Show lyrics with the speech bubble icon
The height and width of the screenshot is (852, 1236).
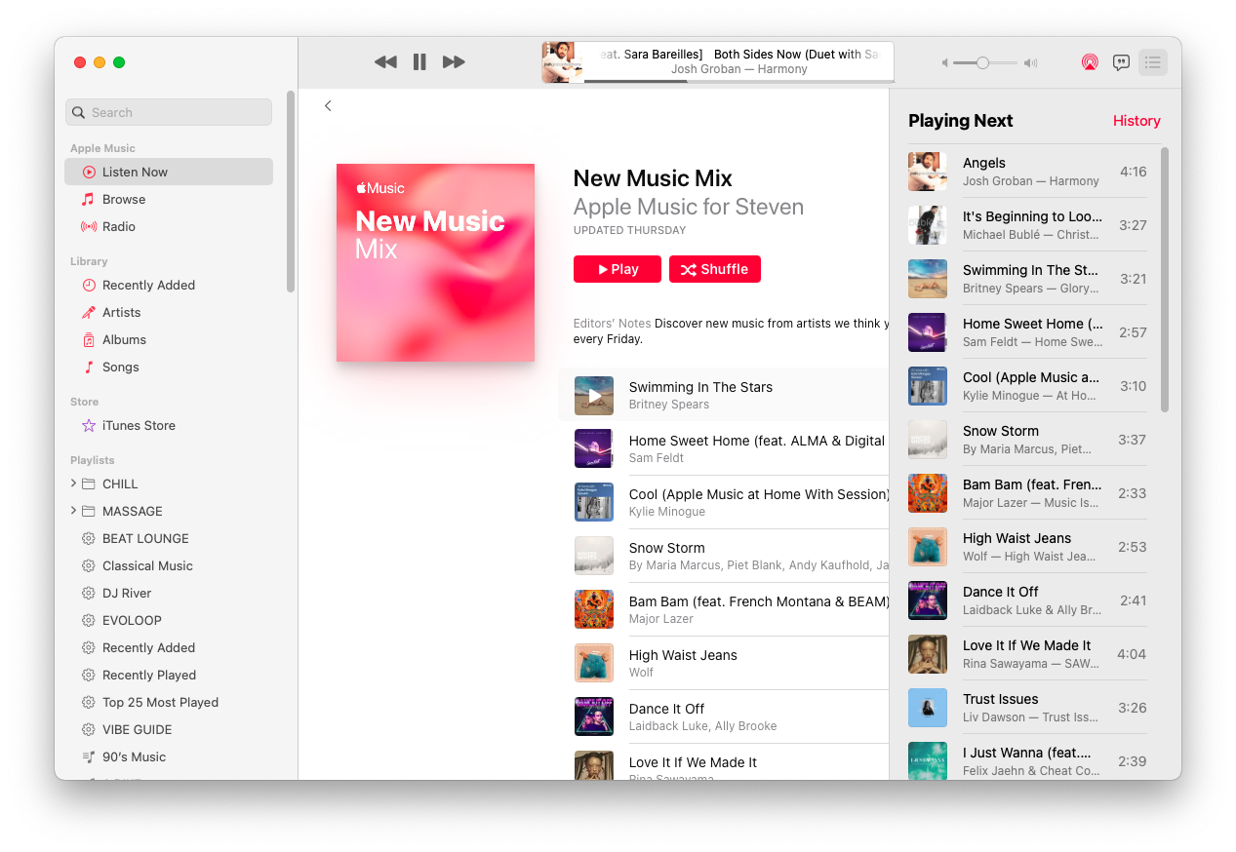pyautogui.click(x=1122, y=62)
